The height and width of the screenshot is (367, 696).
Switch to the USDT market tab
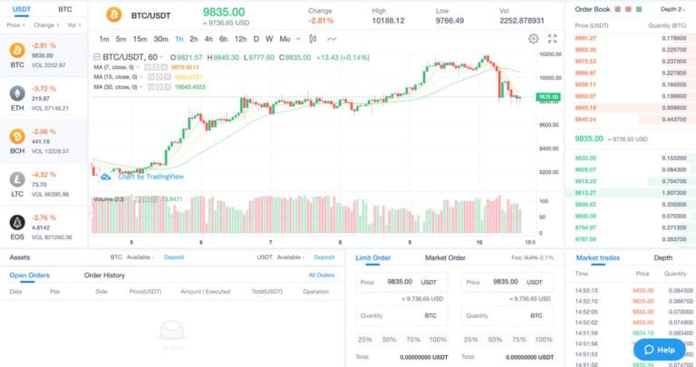tap(22, 9)
